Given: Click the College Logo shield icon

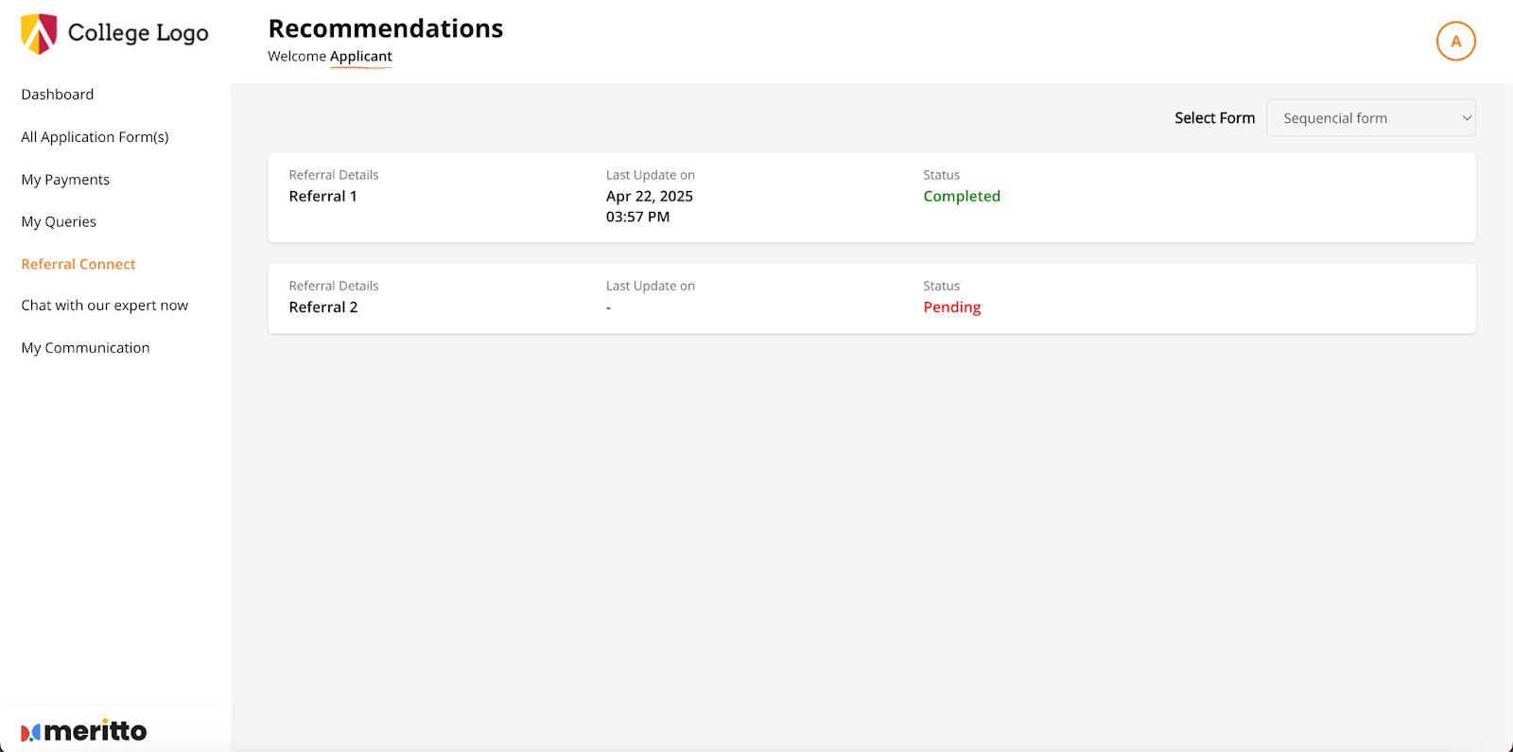Looking at the screenshot, I should (39, 34).
